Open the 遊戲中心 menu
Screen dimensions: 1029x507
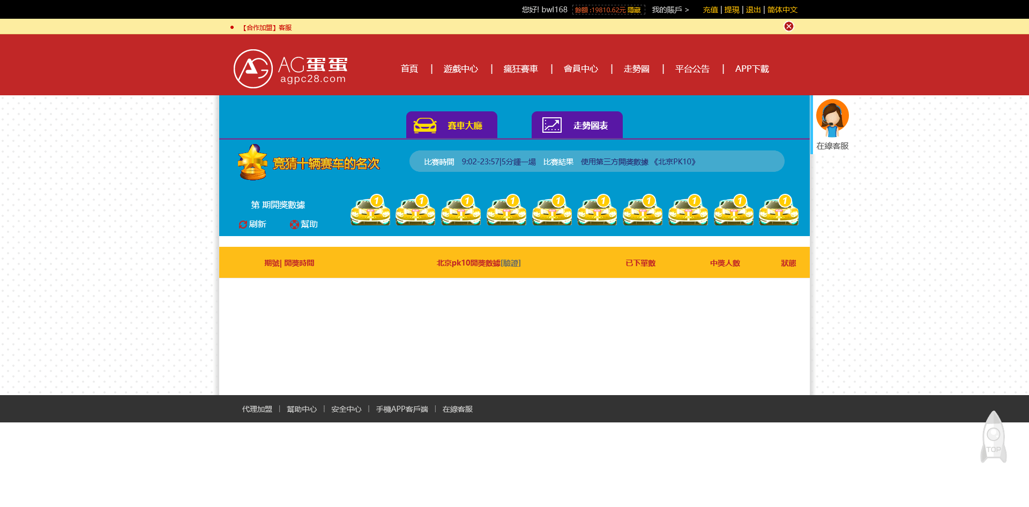point(461,69)
